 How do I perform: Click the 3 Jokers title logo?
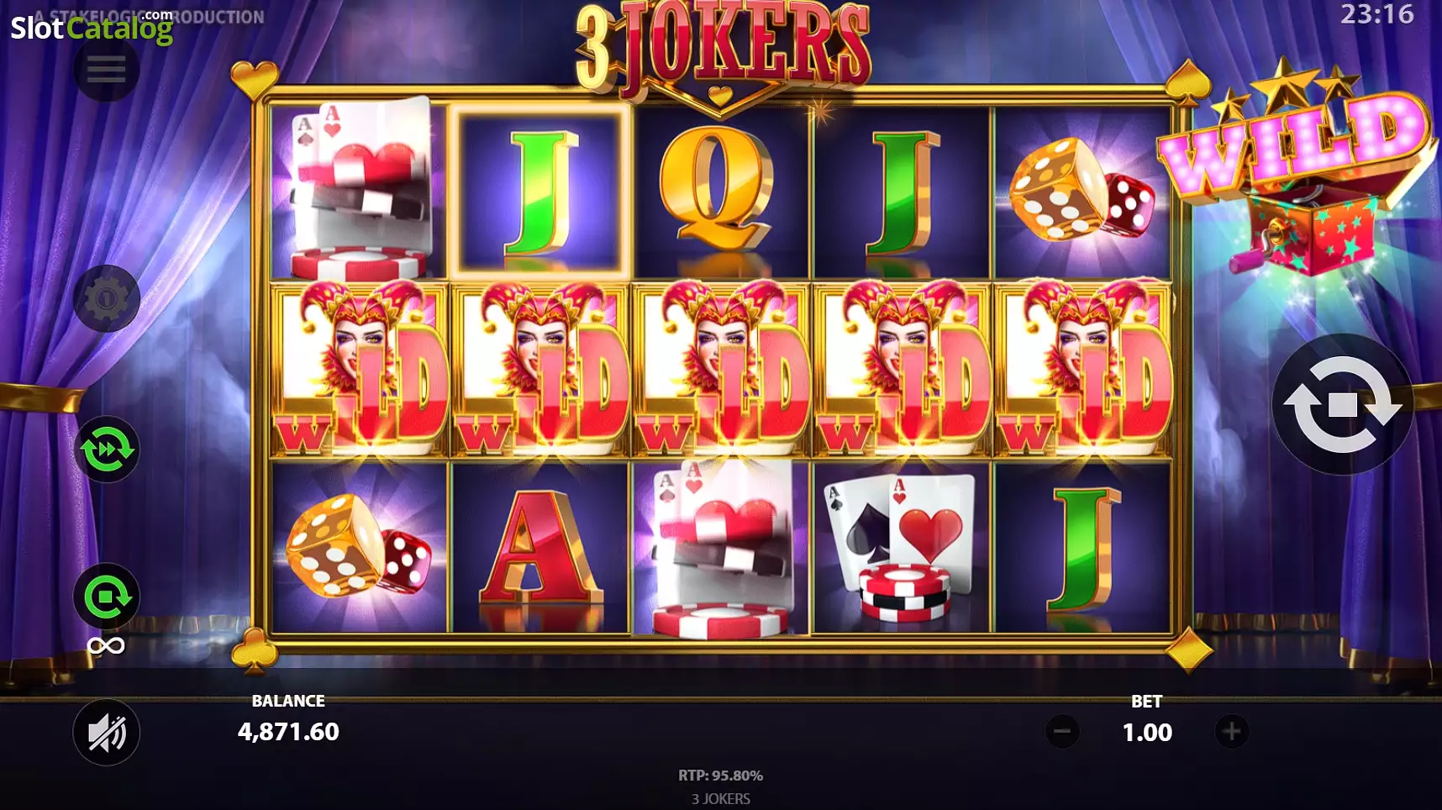tap(723, 52)
